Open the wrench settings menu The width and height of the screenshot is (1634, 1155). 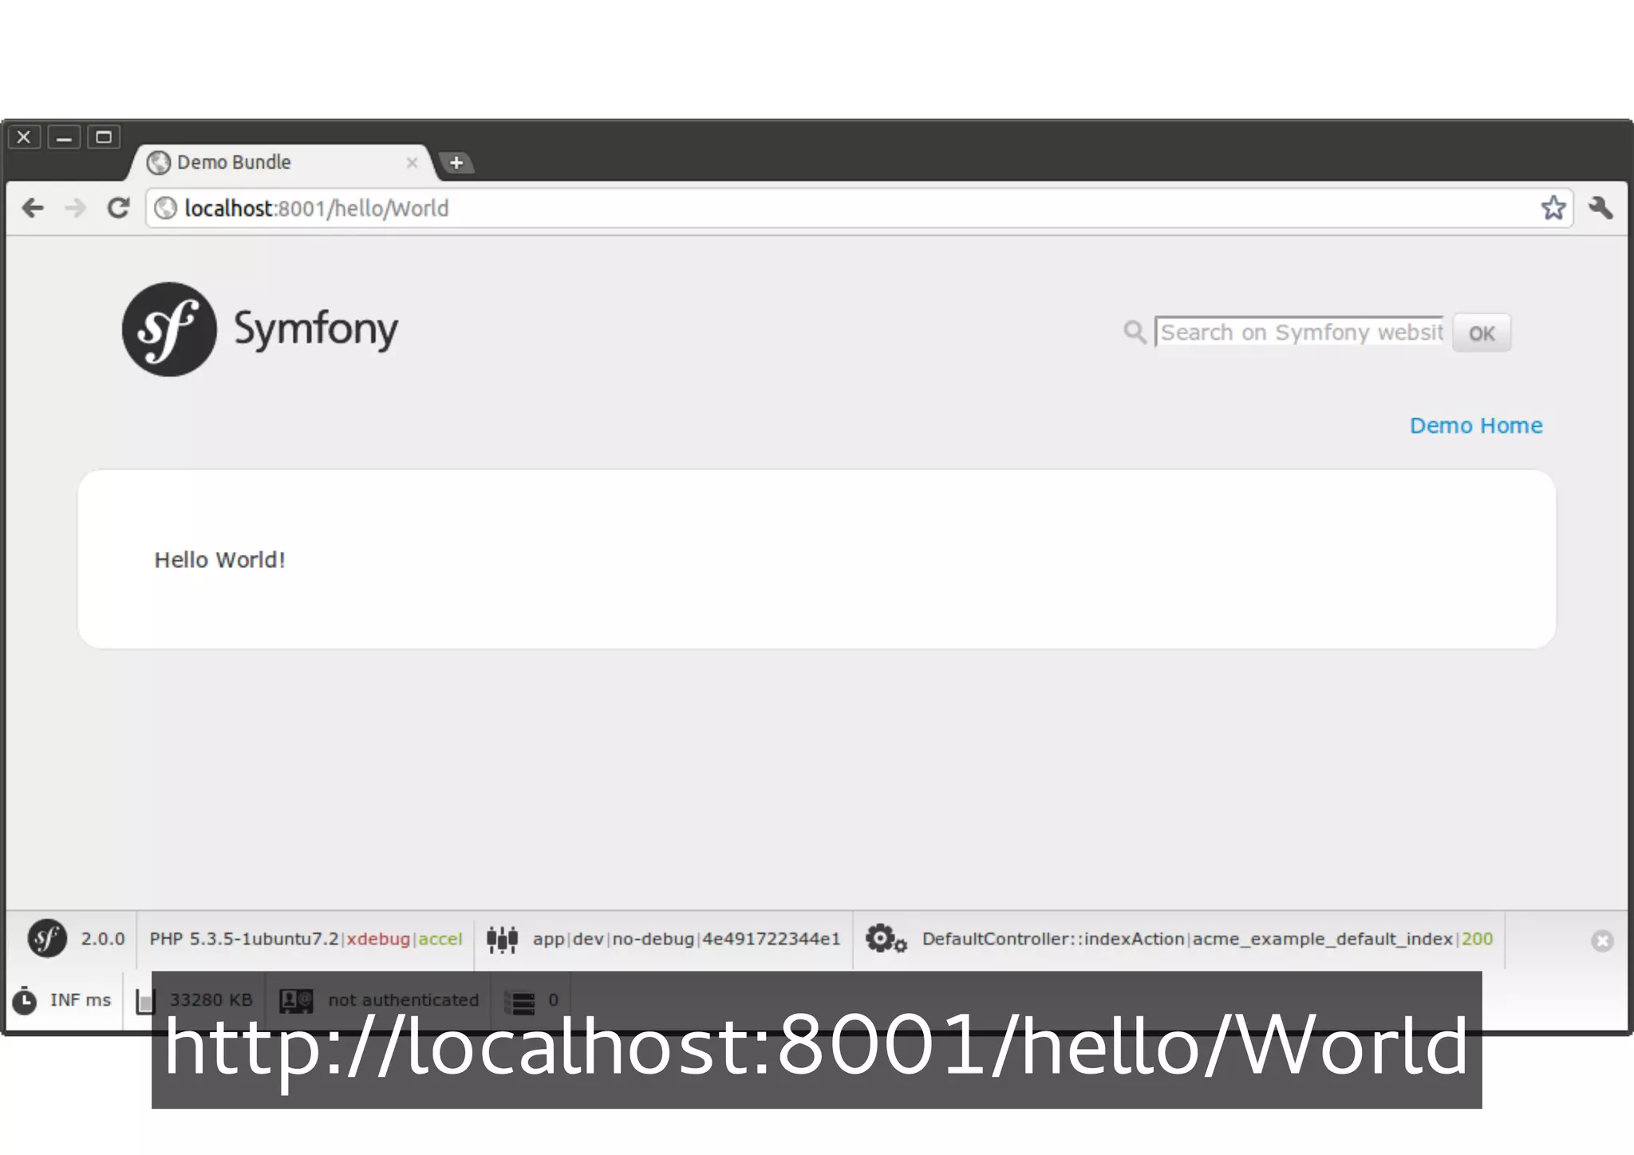[1600, 208]
